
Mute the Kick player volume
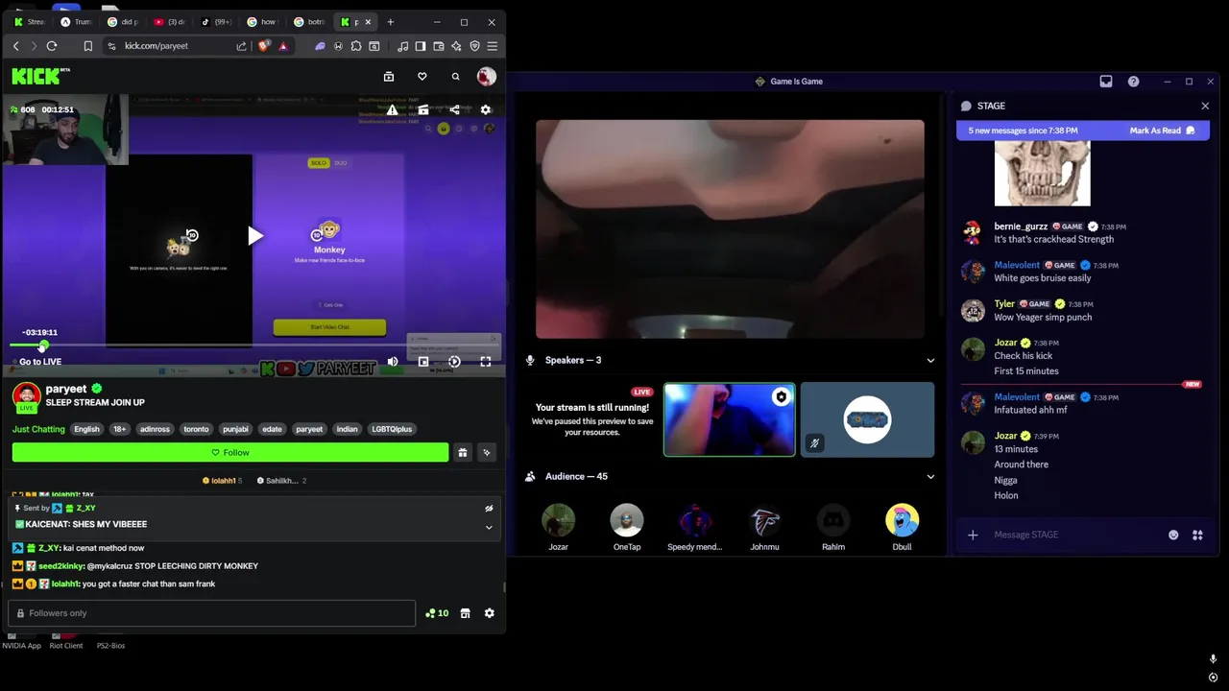coord(392,362)
